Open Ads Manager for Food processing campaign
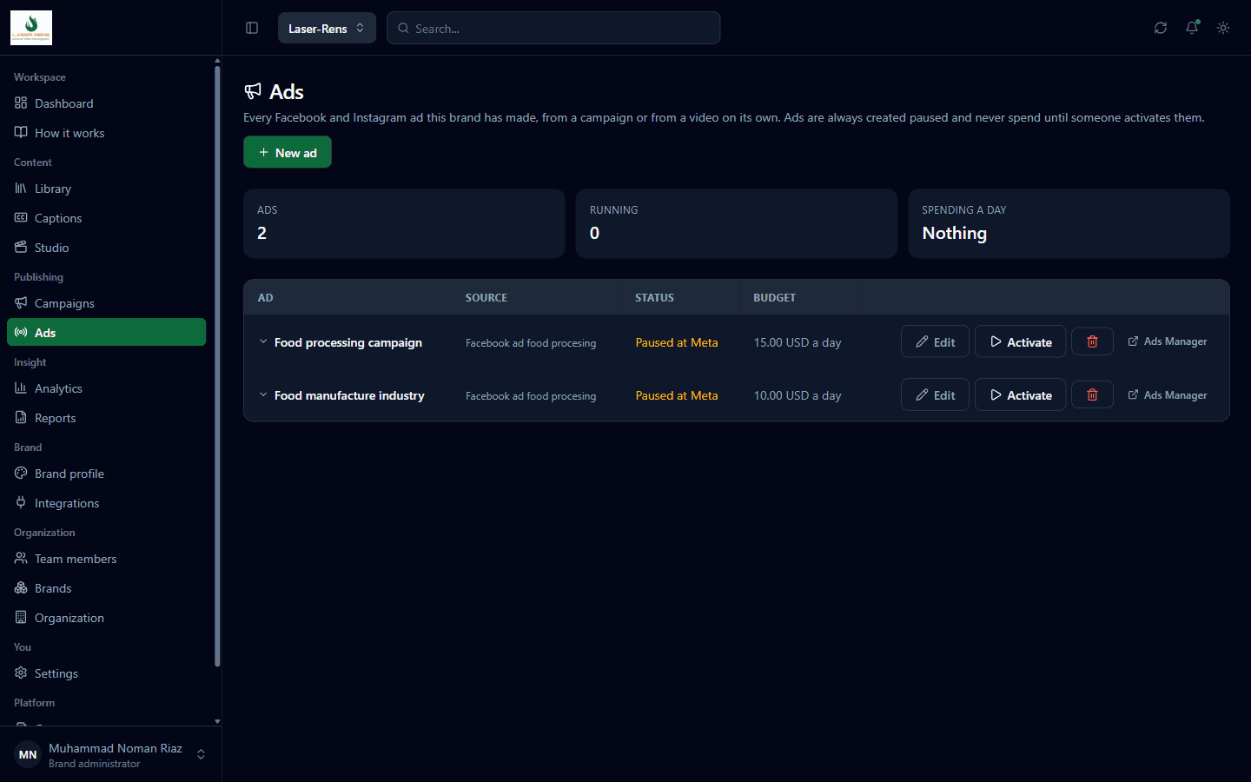This screenshot has width=1251, height=782. (x=1168, y=341)
